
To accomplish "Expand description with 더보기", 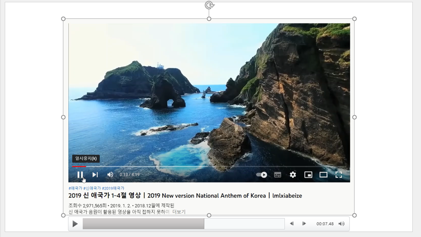I will coord(179,212).
